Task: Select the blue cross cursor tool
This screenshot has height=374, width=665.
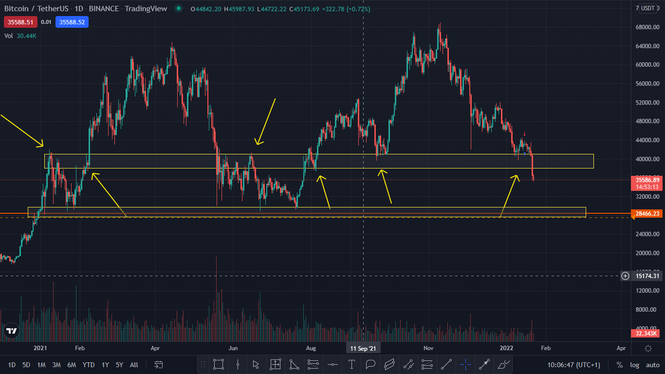Action: click(465, 365)
